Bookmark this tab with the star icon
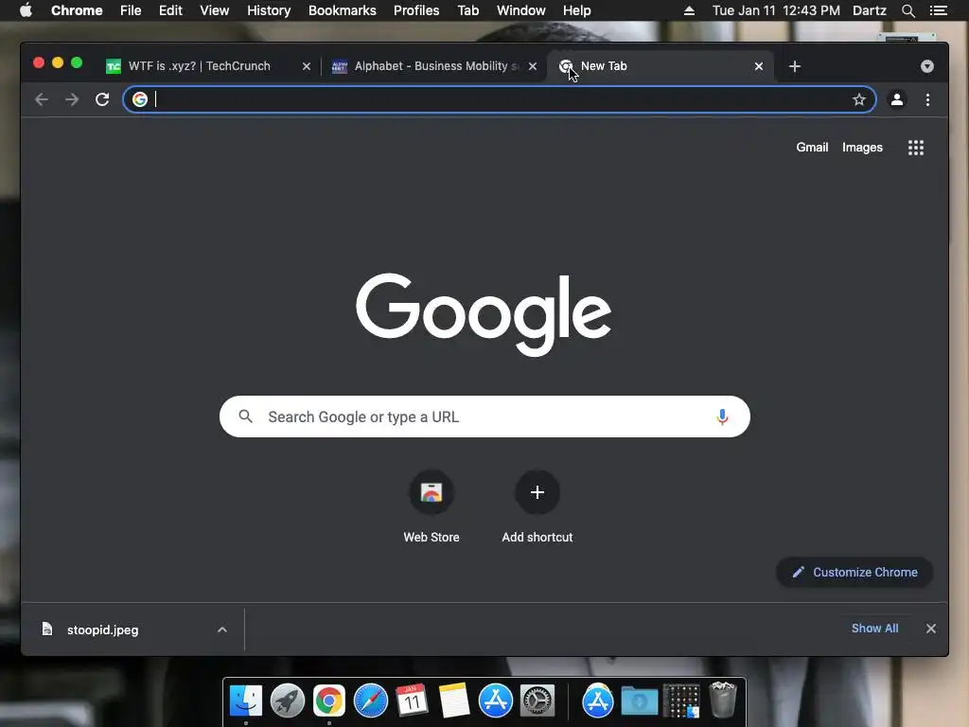The height and width of the screenshot is (727, 969). coord(859,99)
